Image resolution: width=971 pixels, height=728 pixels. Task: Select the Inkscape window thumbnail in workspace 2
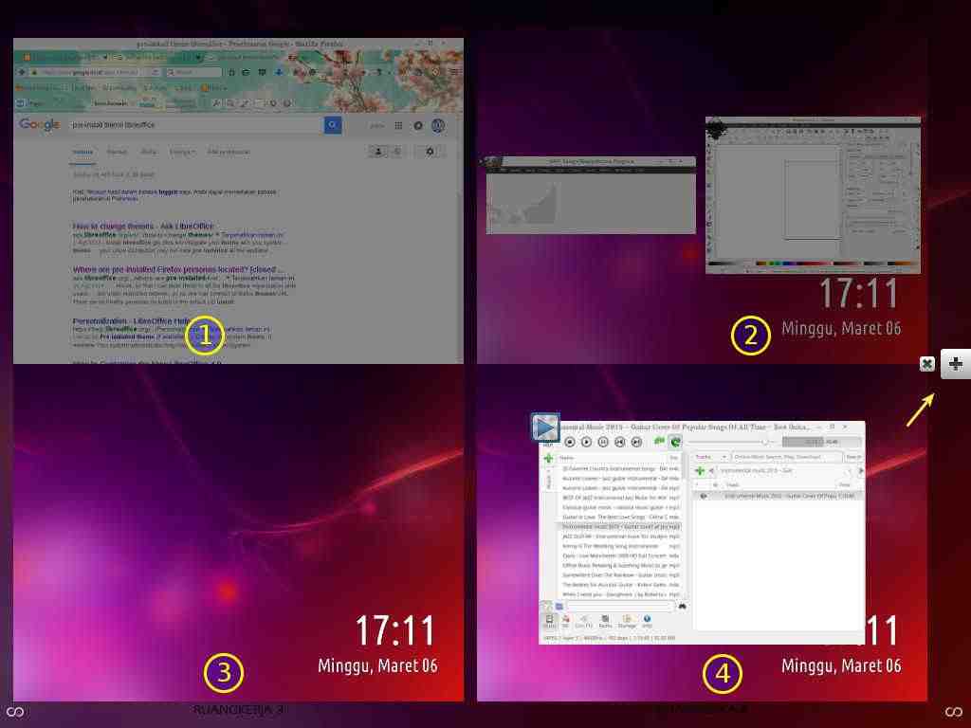pyautogui.click(x=813, y=195)
